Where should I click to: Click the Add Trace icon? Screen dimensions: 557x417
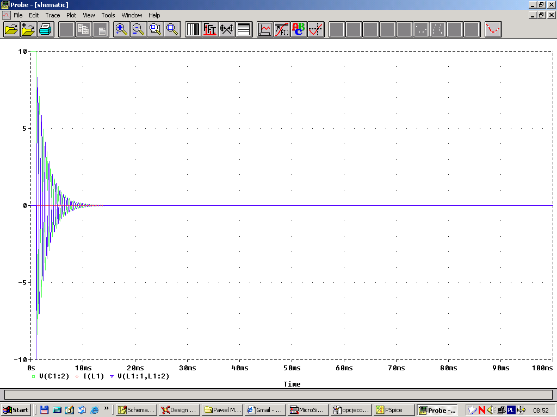[265, 29]
